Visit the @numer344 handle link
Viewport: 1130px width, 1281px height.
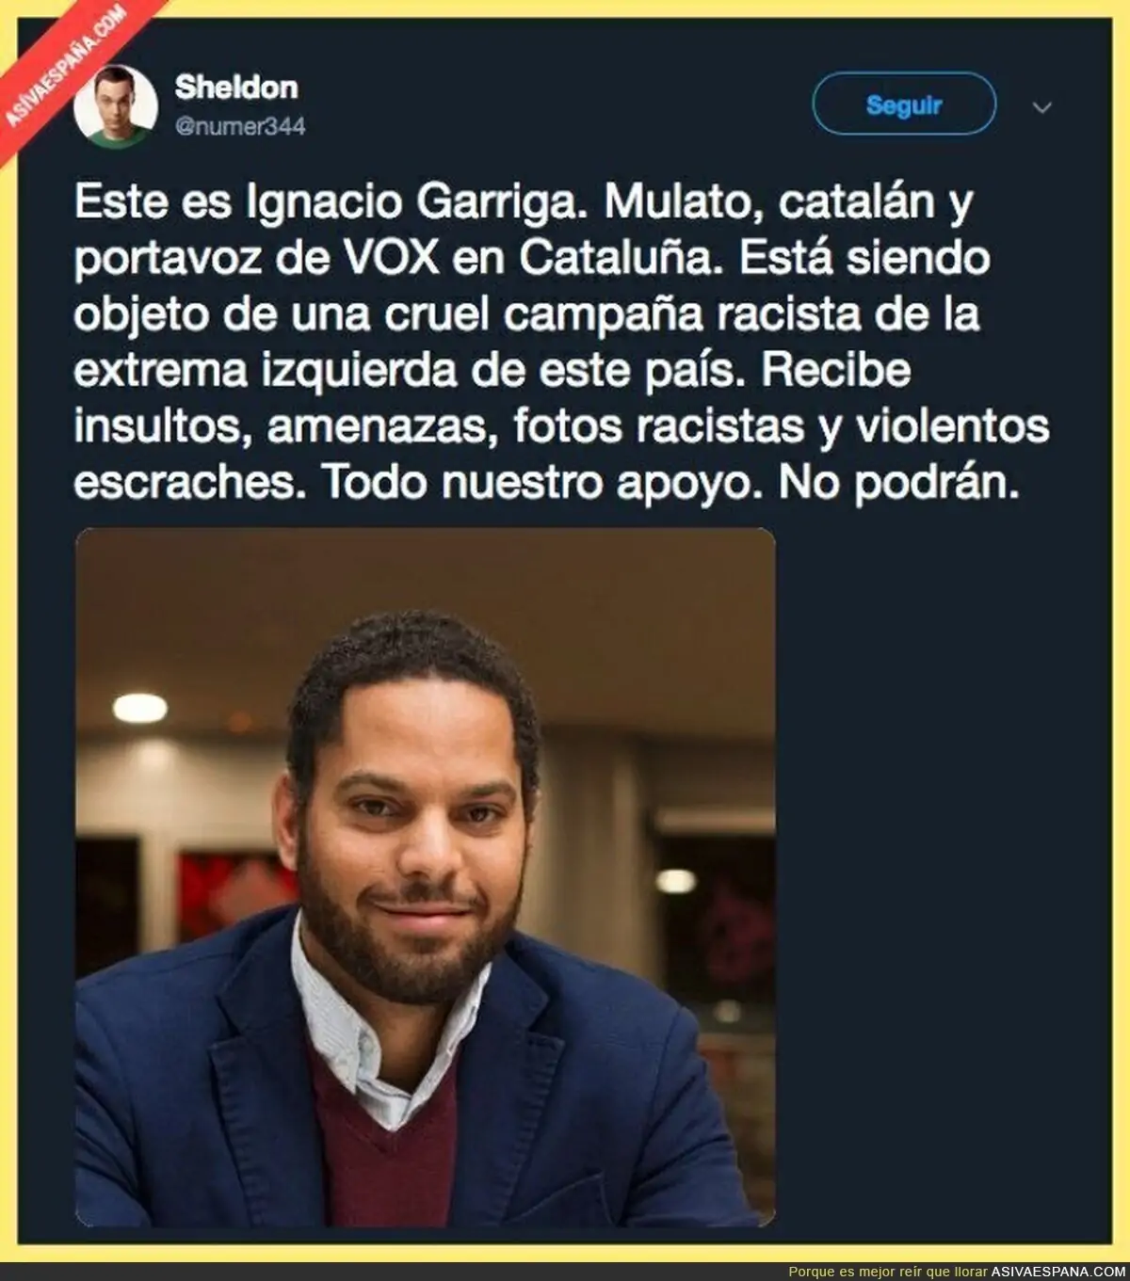click(240, 126)
